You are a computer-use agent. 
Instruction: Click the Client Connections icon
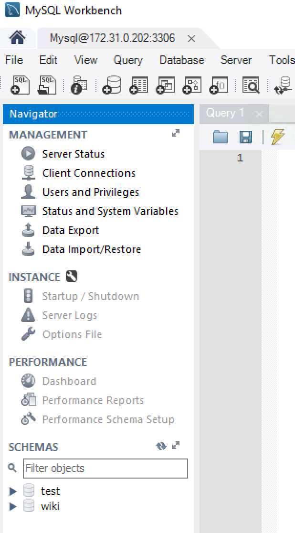tap(28, 173)
